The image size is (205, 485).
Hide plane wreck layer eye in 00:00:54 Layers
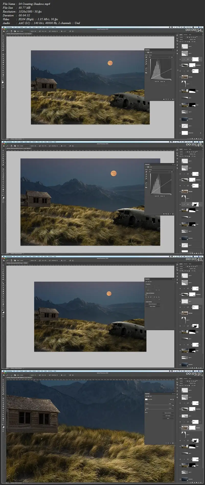click(x=180, y=65)
